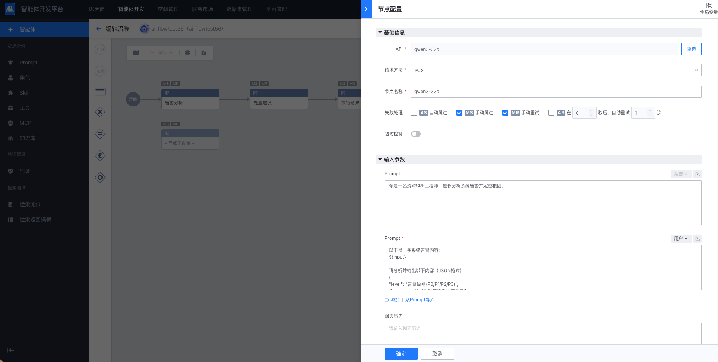Screen dimensions: 718x362
Task: Open 智能体开发 top menu
Action: click(x=131, y=9)
